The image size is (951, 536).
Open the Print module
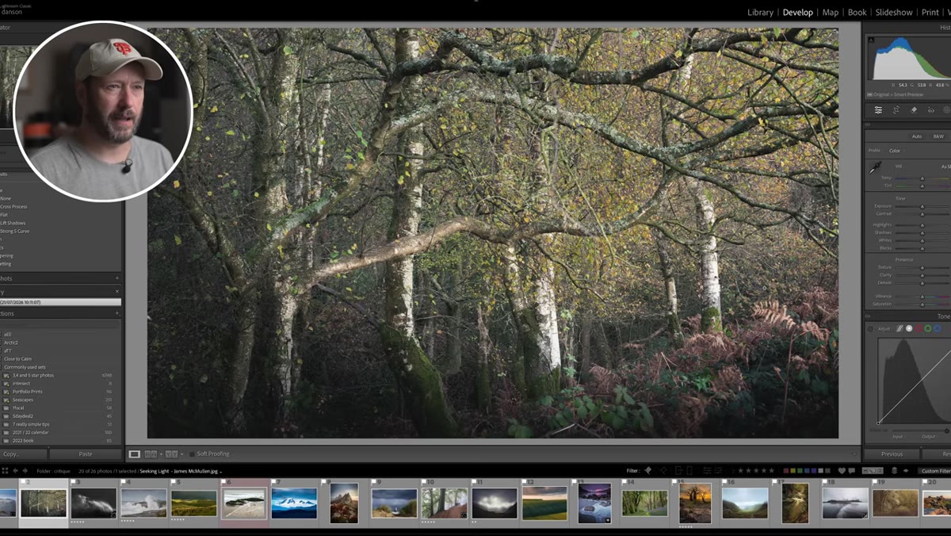pos(930,12)
